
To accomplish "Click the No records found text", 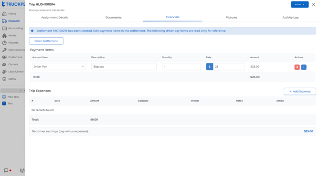I will (x=43, y=110).
